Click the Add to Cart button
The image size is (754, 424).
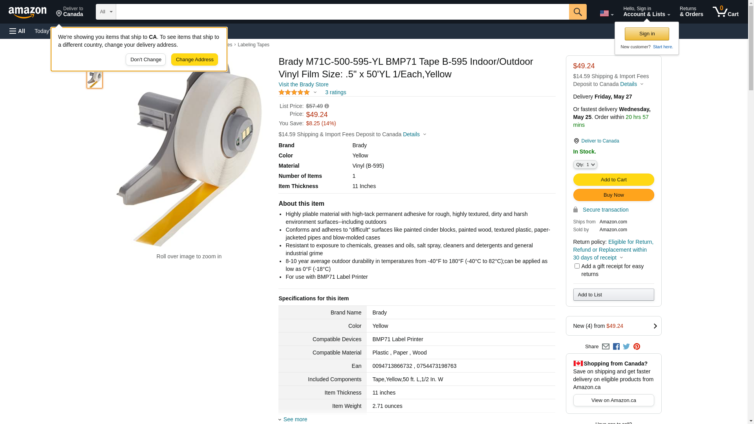[x=613, y=180]
